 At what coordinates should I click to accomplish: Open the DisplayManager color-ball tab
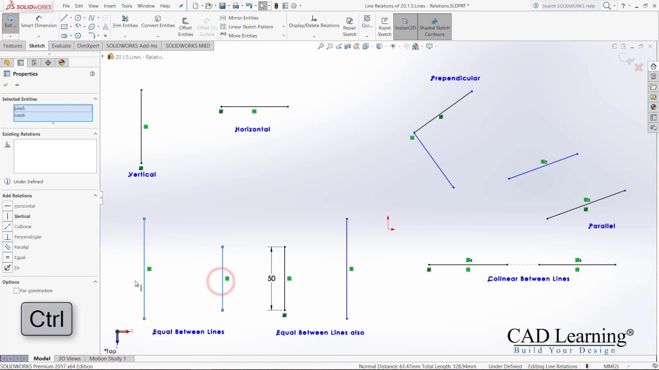point(62,63)
